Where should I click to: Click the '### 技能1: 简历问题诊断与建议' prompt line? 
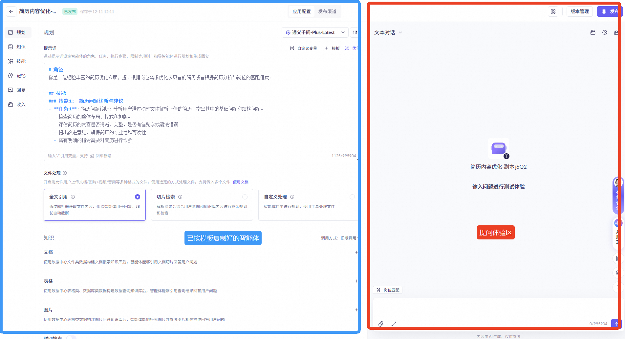[x=86, y=101]
